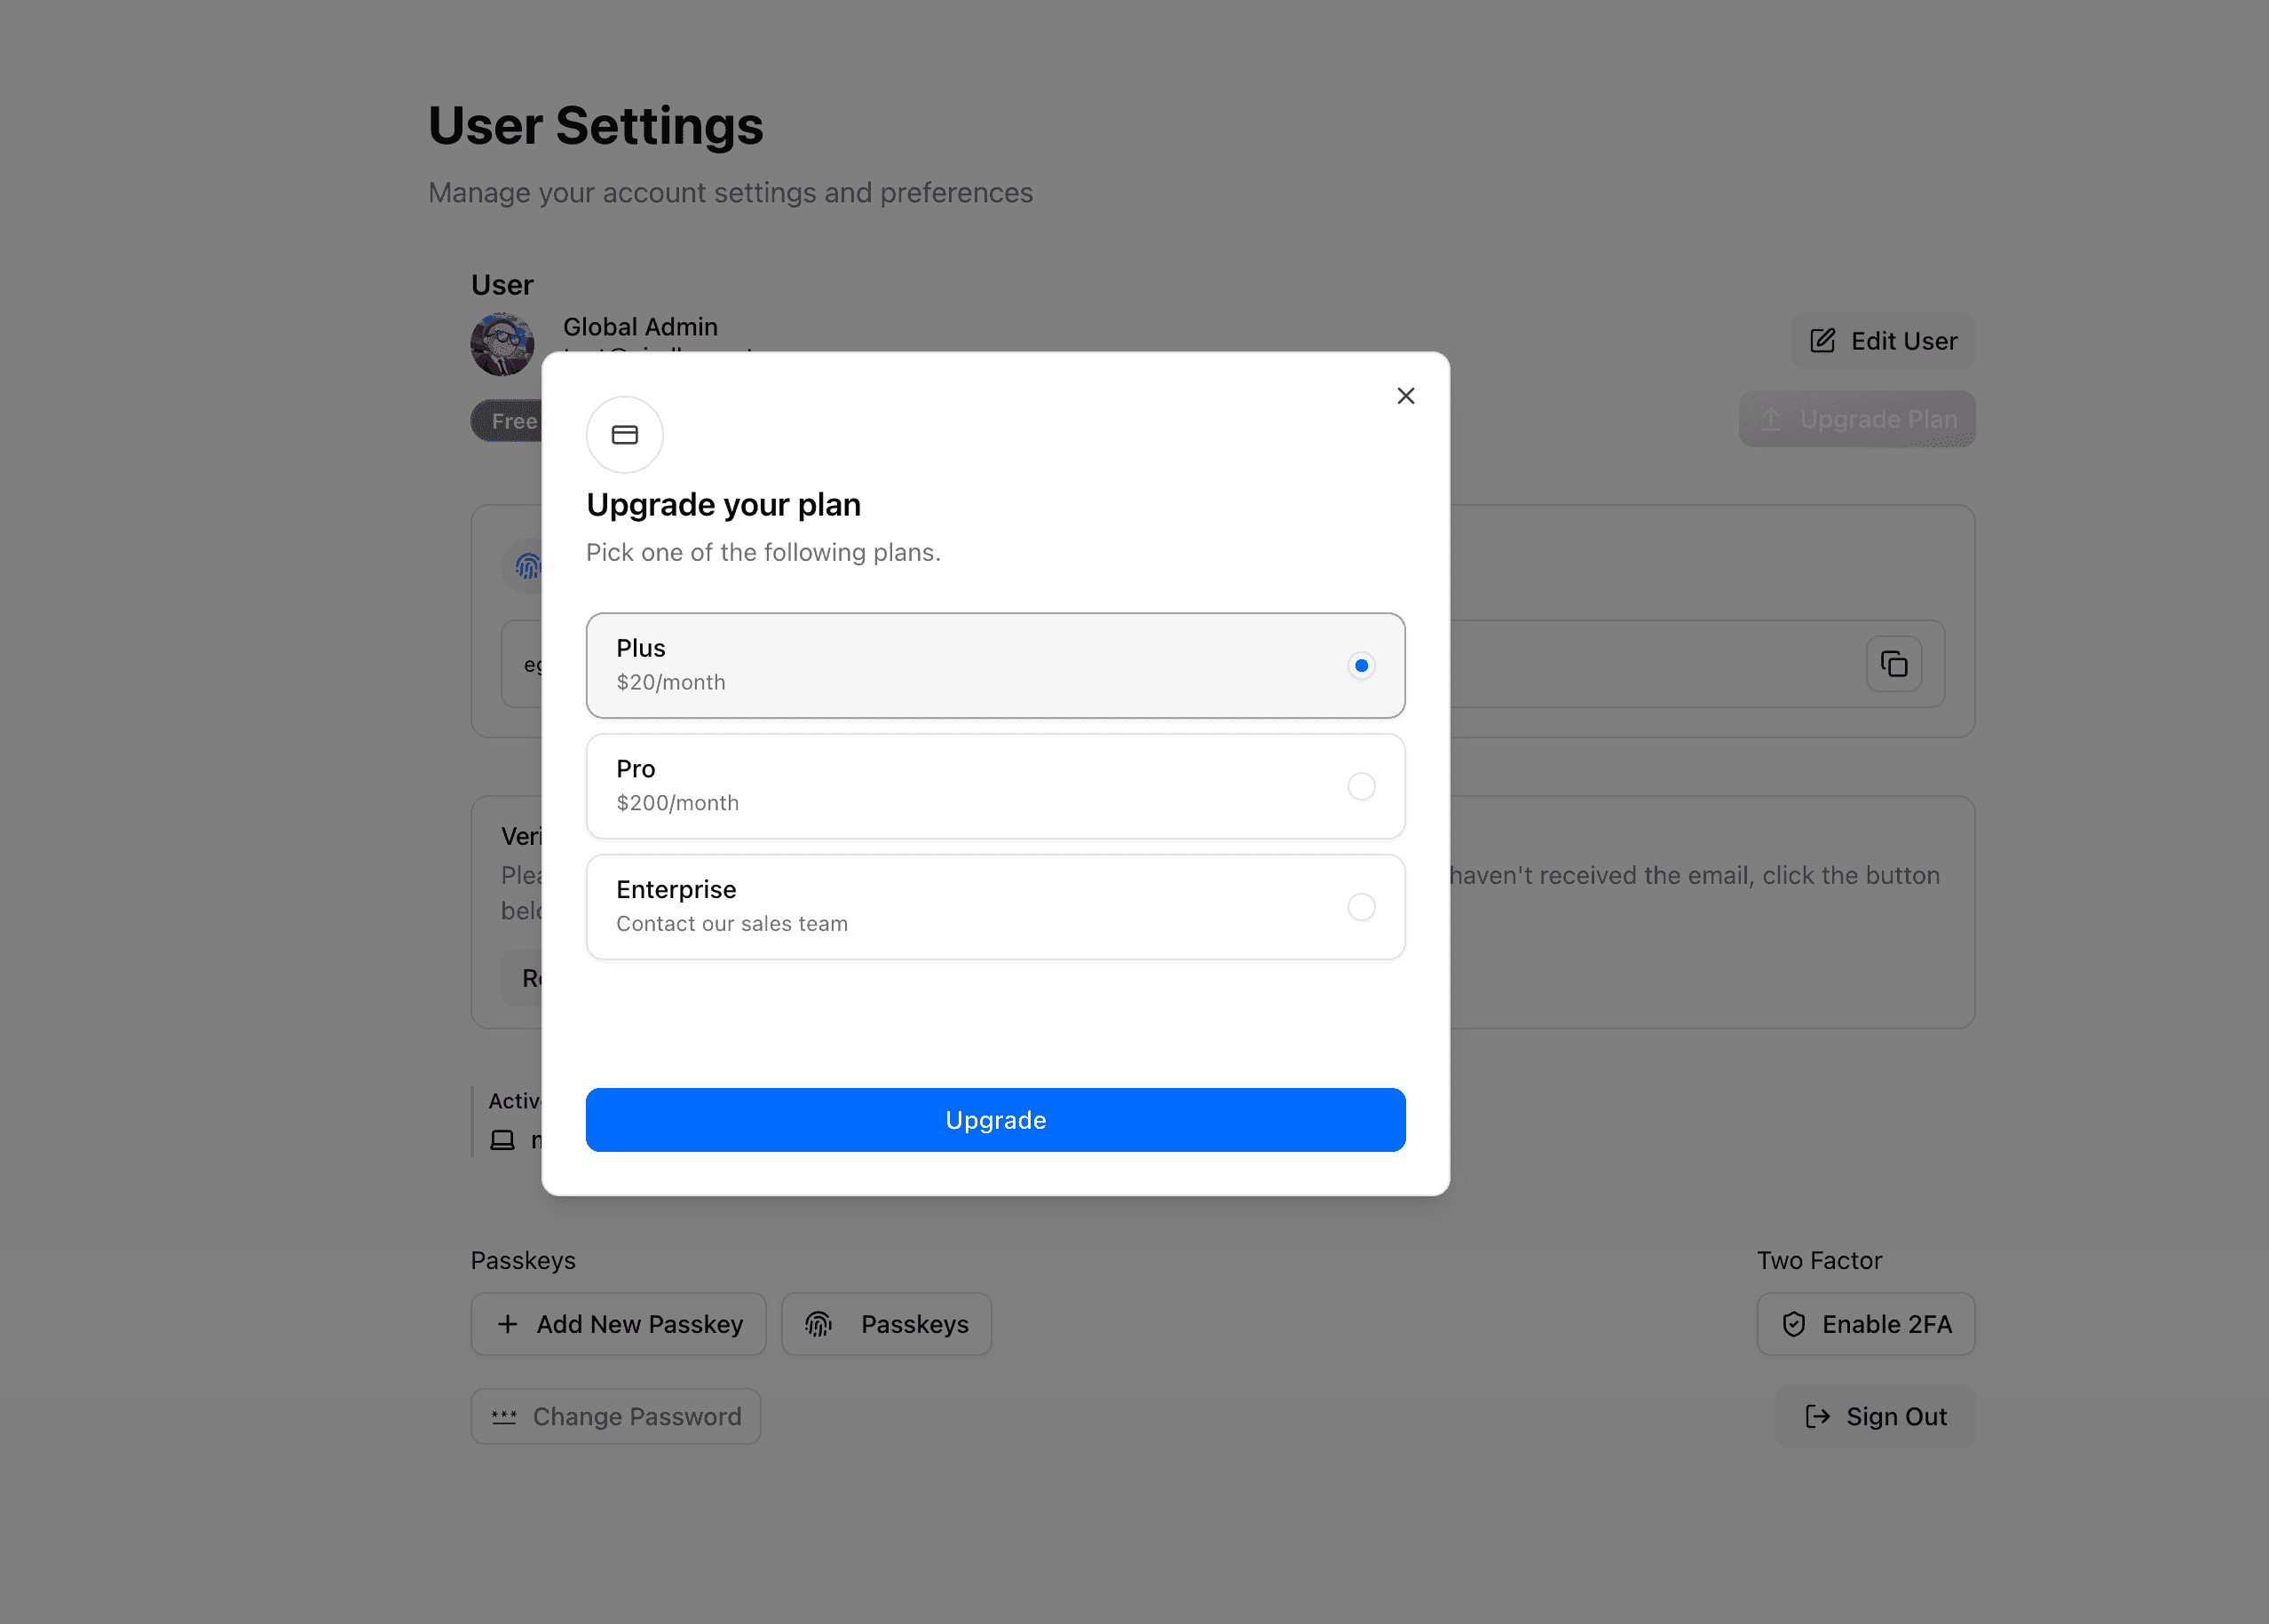The height and width of the screenshot is (1624, 2269).
Task: Click the blue Upgrade button
Action: click(994, 1119)
